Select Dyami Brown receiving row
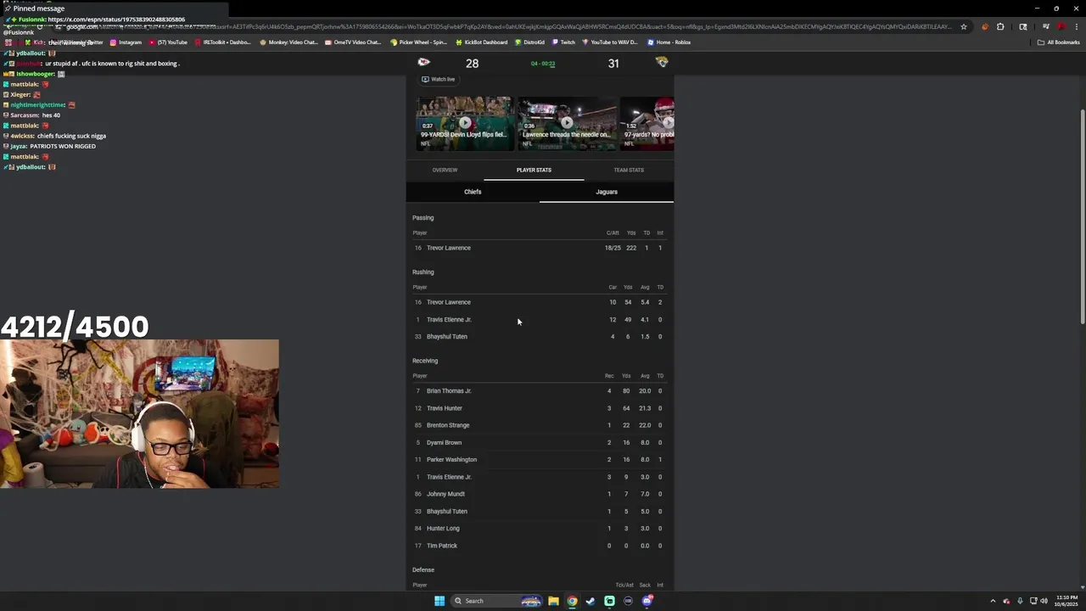1086x611 pixels. tap(540, 442)
